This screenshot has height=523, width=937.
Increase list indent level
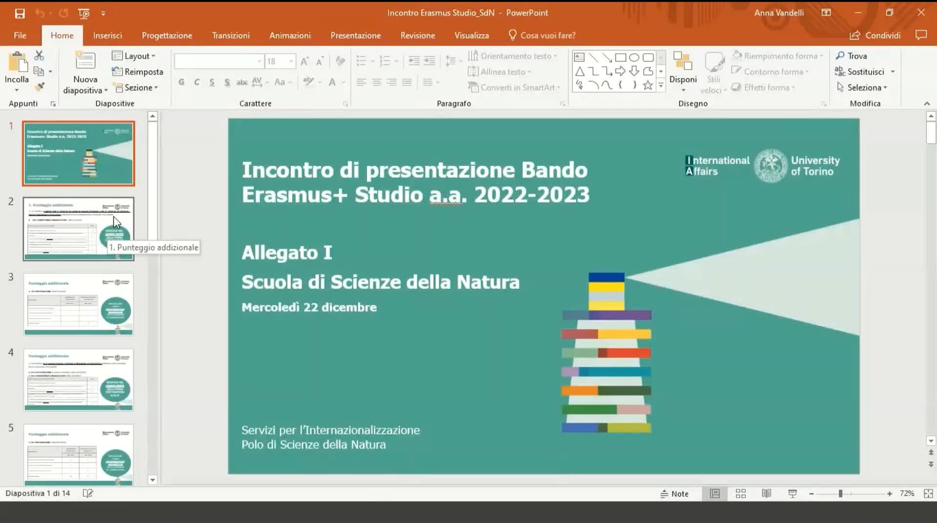[429, 61]
